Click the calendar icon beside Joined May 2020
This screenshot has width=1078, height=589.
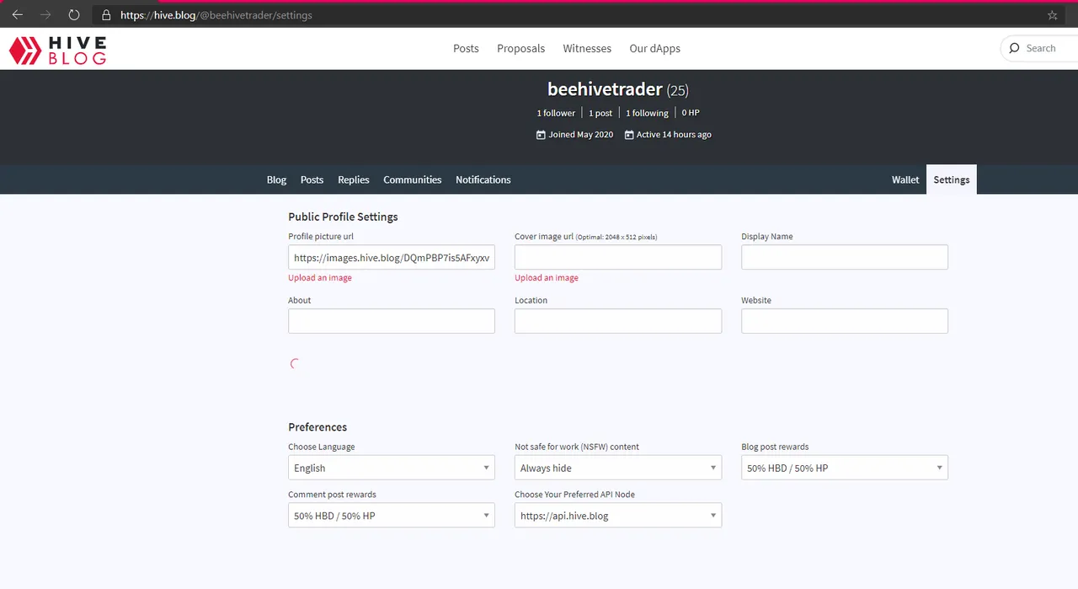pos(541,135)
